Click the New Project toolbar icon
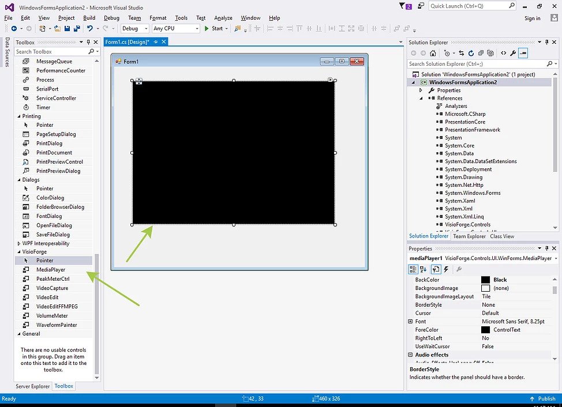Viewport: 562px width, 407px height. (42, 28)
